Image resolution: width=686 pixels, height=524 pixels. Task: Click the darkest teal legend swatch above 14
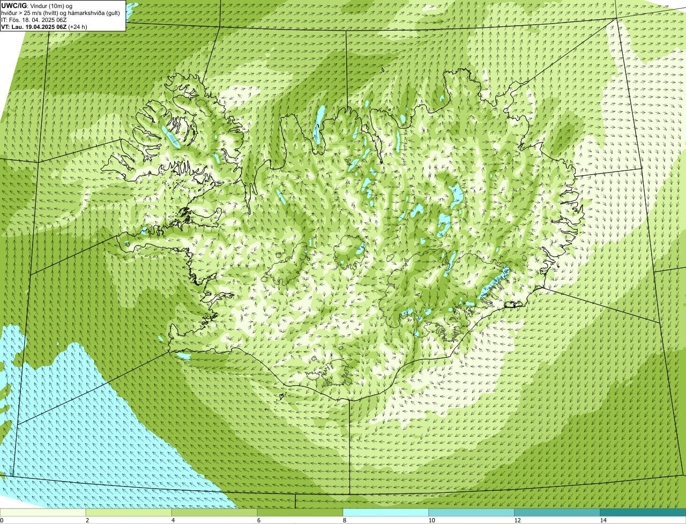click(x=643, y=512)
